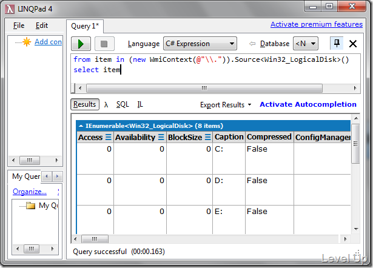This screenshot has height=268, width=373.
Task: Click the False cell in the D: row
Action: tap(269, 190)
